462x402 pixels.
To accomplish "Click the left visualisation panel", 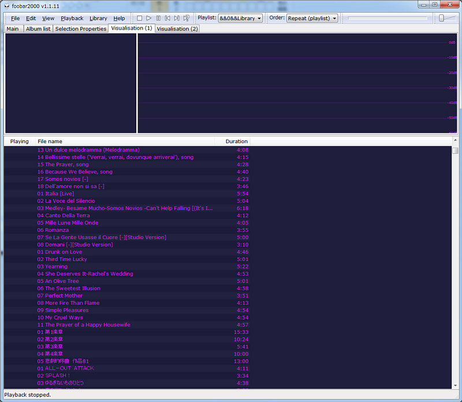I will click(70, 83).
